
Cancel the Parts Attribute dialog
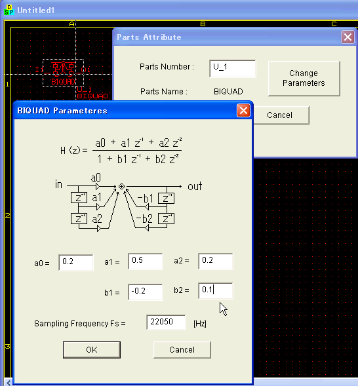pyautogui.click(x=280, y=115)
